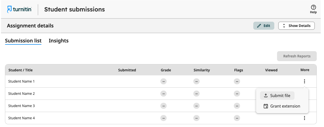Open the Help question mark icon
The height and width of the screenshot is (127, 324).
(313, 7)
